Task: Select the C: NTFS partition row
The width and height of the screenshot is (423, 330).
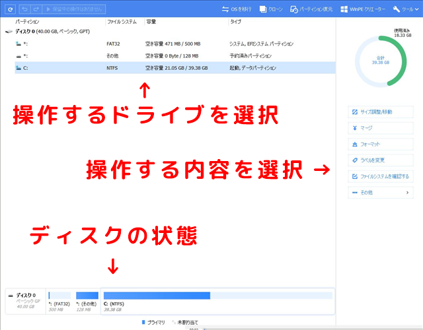Action: tap(175, 68)
